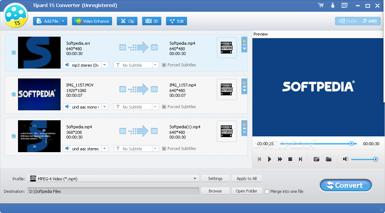Fast forward the preview

tap(280, 159)
